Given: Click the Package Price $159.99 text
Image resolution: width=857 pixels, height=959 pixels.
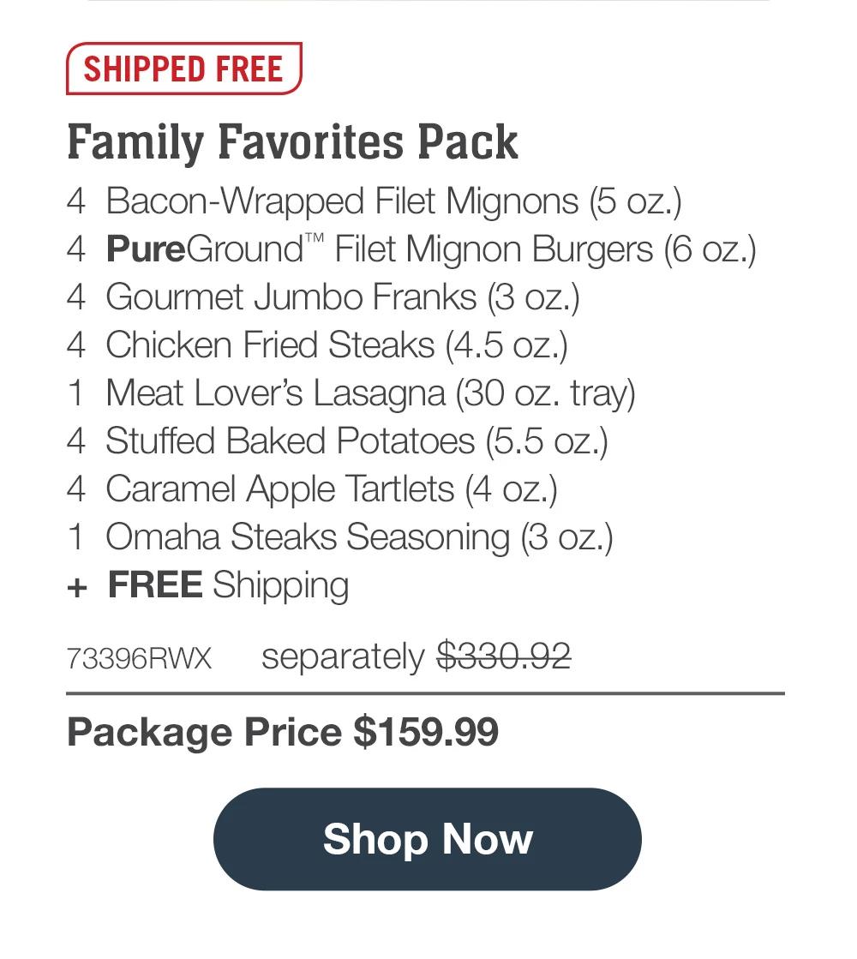Looking at the screenshot, I should pyautogui.click(x=285, y=733).
